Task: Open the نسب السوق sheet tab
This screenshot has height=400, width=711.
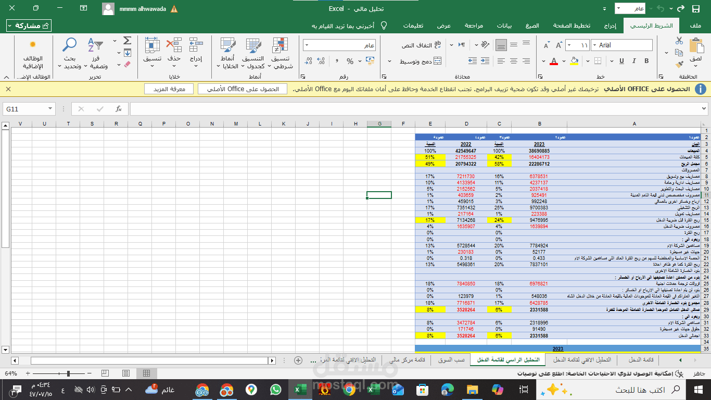Action: [452, 360]
